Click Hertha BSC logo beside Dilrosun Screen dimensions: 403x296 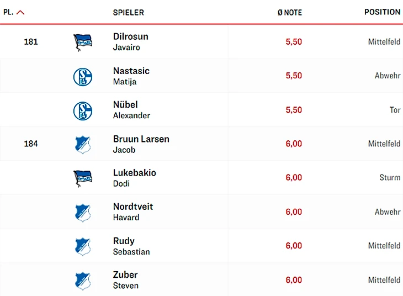pyautogui.click(x=83, y=42)
